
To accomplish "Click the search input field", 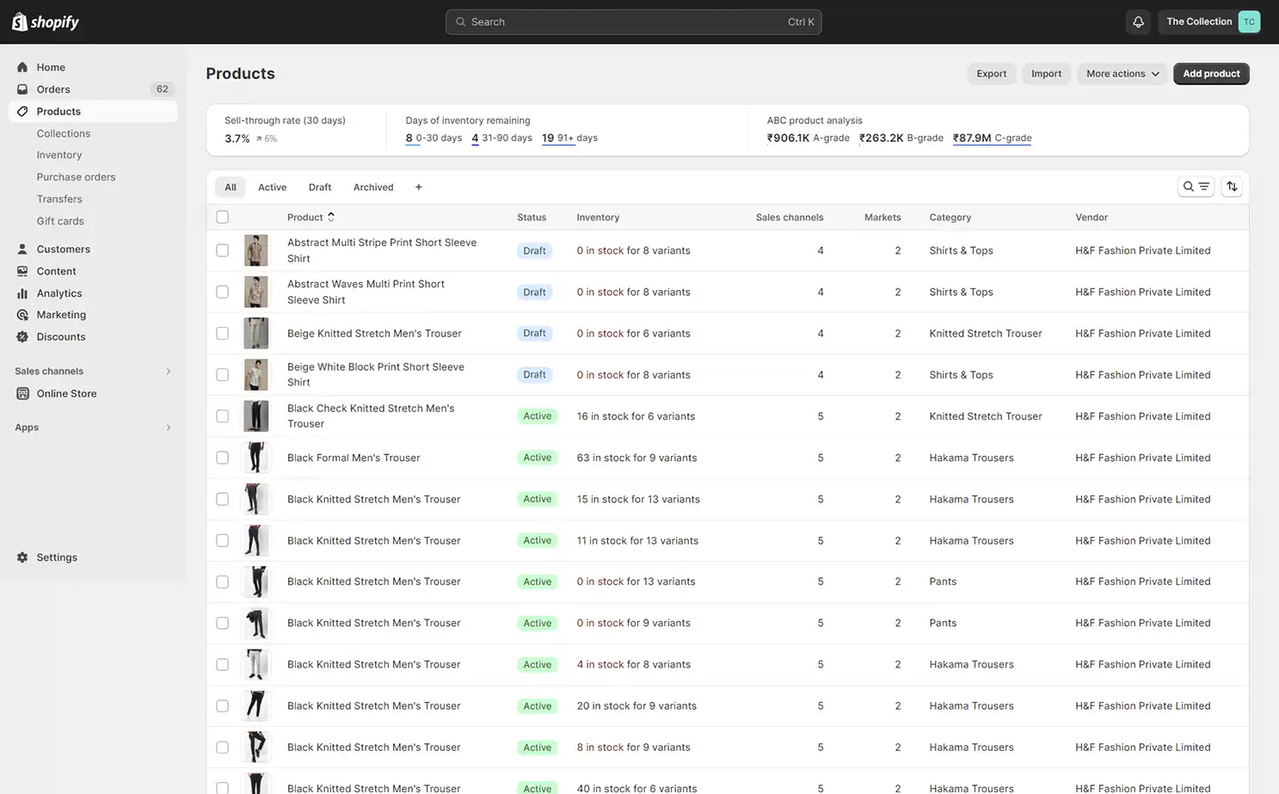I will click(634, 22).
